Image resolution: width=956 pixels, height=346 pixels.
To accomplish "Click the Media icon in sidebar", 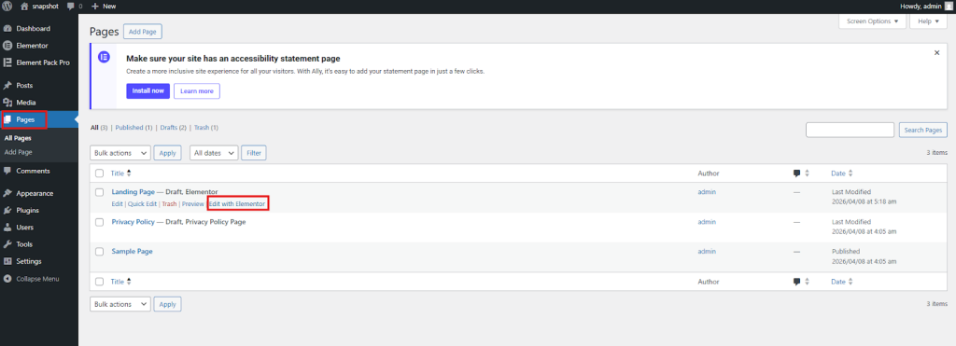I will pyautogui.click(x=7, y=103).
